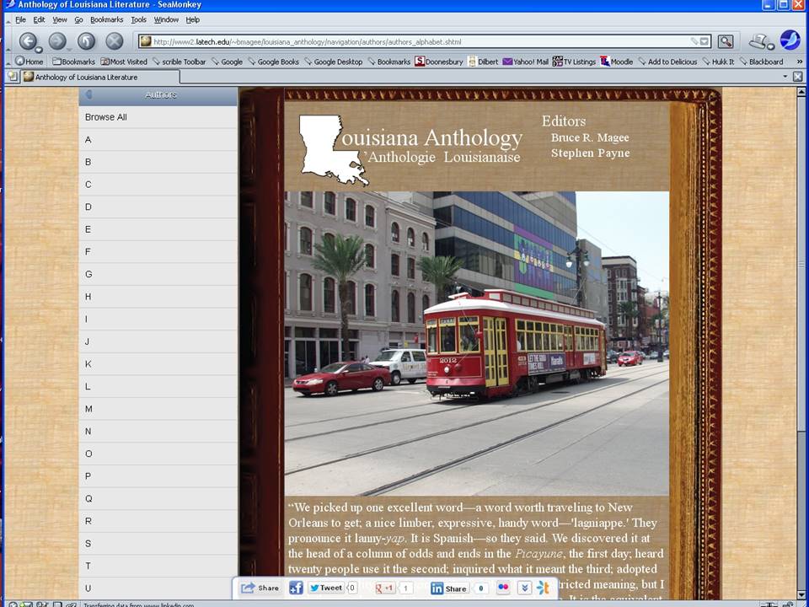Share page via Facebook icon

click(296, 588)
